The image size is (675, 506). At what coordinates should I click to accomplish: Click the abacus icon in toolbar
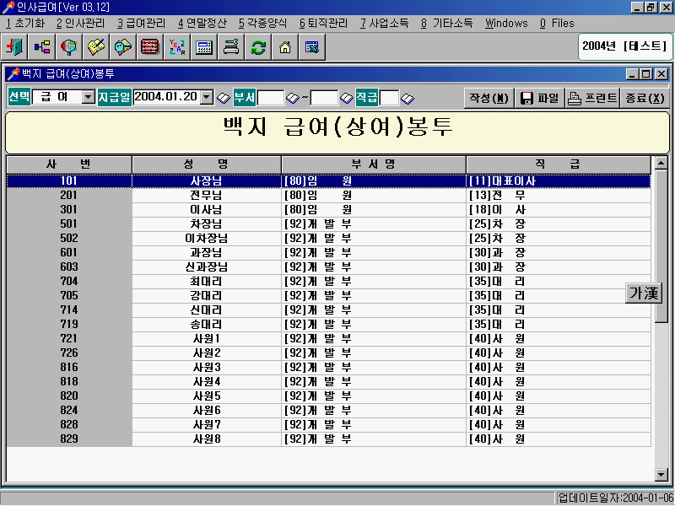tap(150, 47)
